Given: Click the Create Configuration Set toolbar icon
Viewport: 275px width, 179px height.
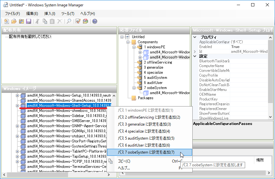Looking at the screenshot, I should pos(85,21).
